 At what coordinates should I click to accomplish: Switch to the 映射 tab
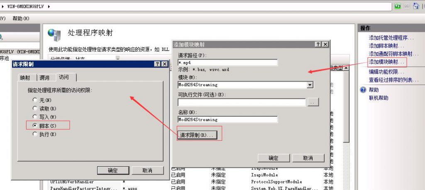point(25,77)
